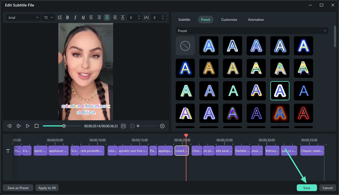Select the 'Retrou...' subtitle clip
Viewport: 339px width, 195px height.
point(272,151)
